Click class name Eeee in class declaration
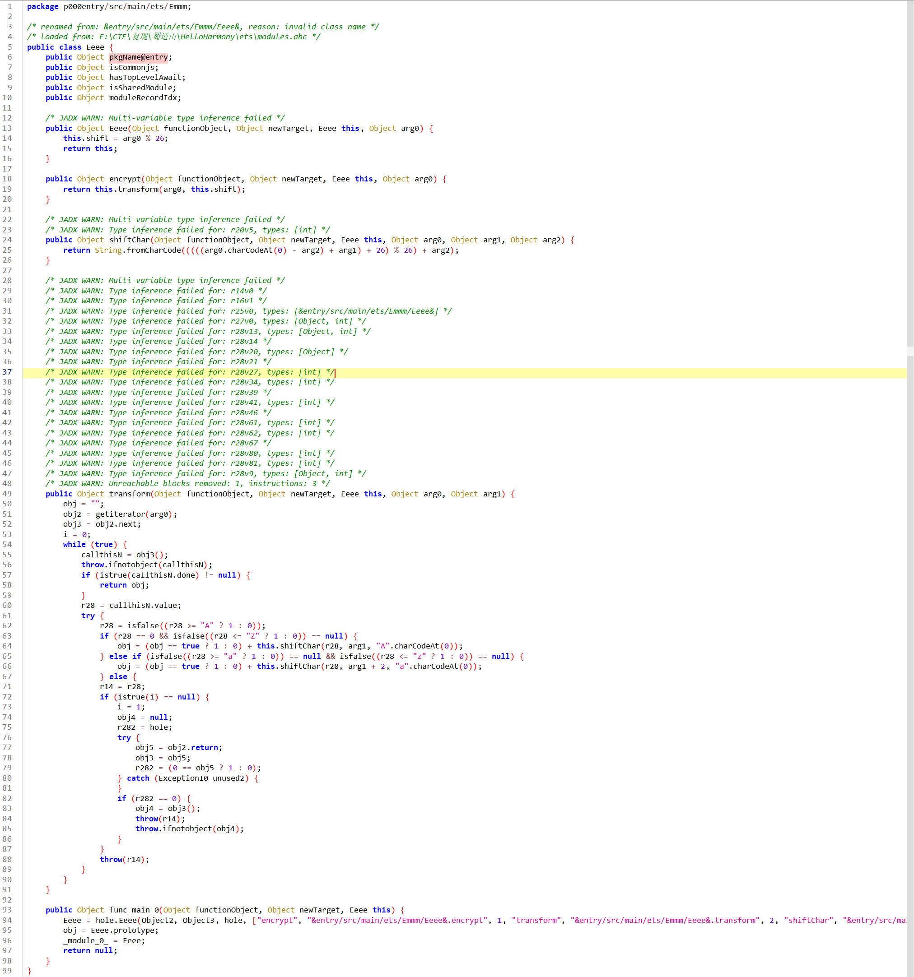The width and height of the screenshot is (914, 977). 95,47
